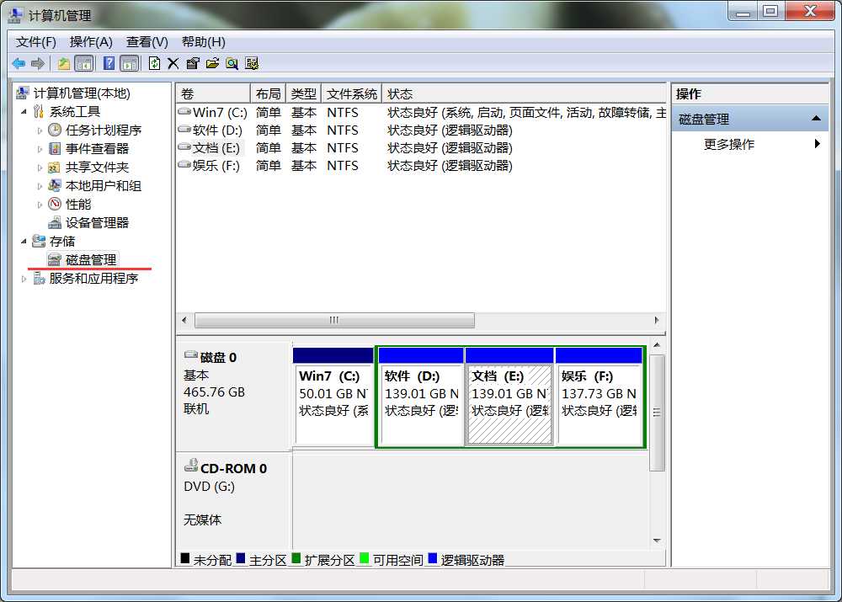Collapse the 磁盘管理 actions section arrow
Image resolution: width=842 pixels, height=602 pixels.
pyautogui.click(x=816, y=119)
